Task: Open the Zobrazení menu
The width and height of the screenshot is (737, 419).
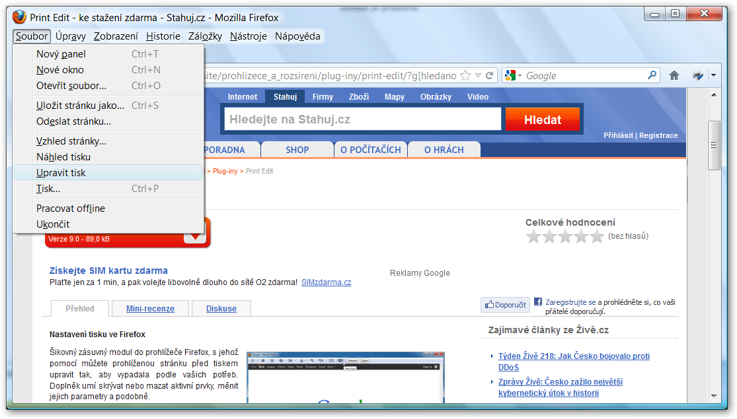Action: [x=116, y=36]
